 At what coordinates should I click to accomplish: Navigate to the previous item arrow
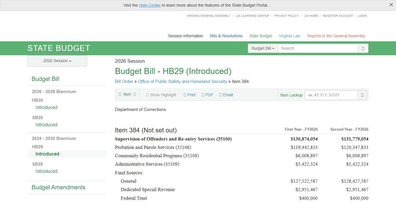click(120, 94)
